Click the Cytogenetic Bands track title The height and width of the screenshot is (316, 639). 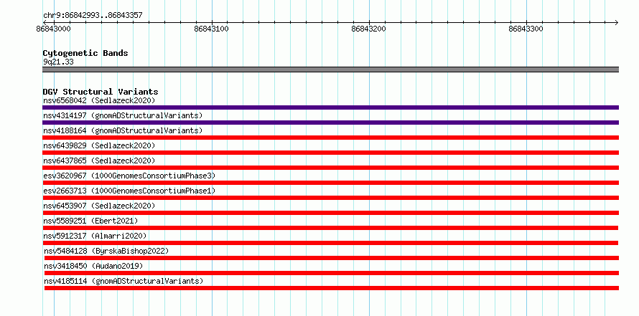click(x=85, y=53)
